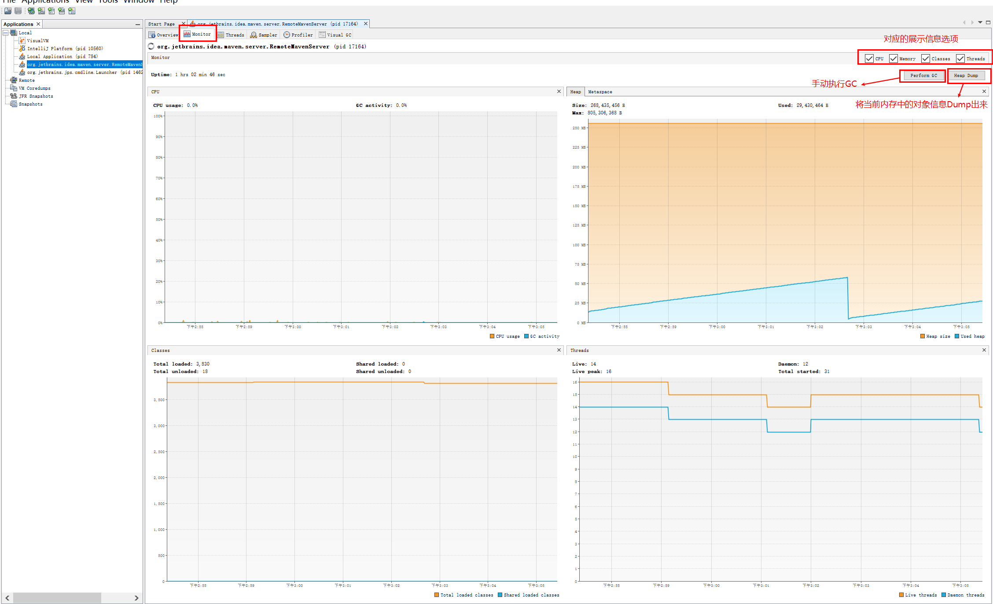This screenshot has height=604, width=993.
Task: Close the Heap chart panel
Action: point(984,92)
